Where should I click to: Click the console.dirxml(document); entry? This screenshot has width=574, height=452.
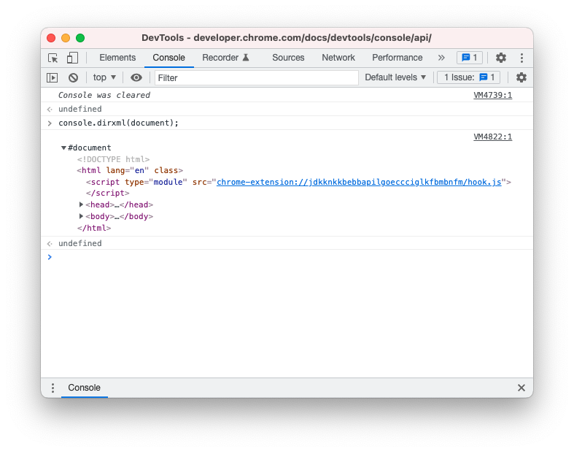click(118, 123)
